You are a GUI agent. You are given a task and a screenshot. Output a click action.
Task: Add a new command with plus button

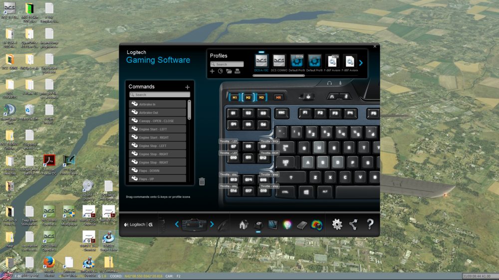pos(188,87)
